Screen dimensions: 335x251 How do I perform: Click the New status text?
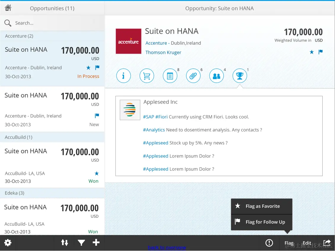point(94,125)
